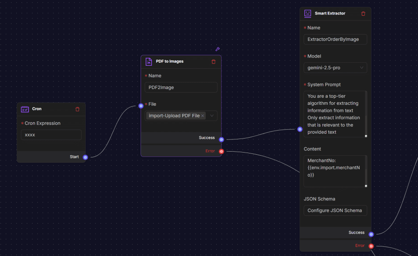Open the File dropdown in PDF node
Viewport: 418px width, 256px height.
point(212,116)
